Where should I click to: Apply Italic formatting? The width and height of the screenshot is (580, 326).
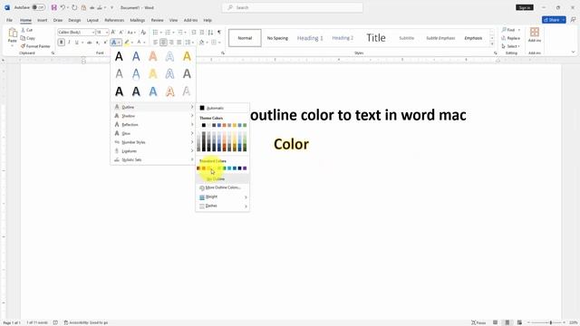[69, 43]
